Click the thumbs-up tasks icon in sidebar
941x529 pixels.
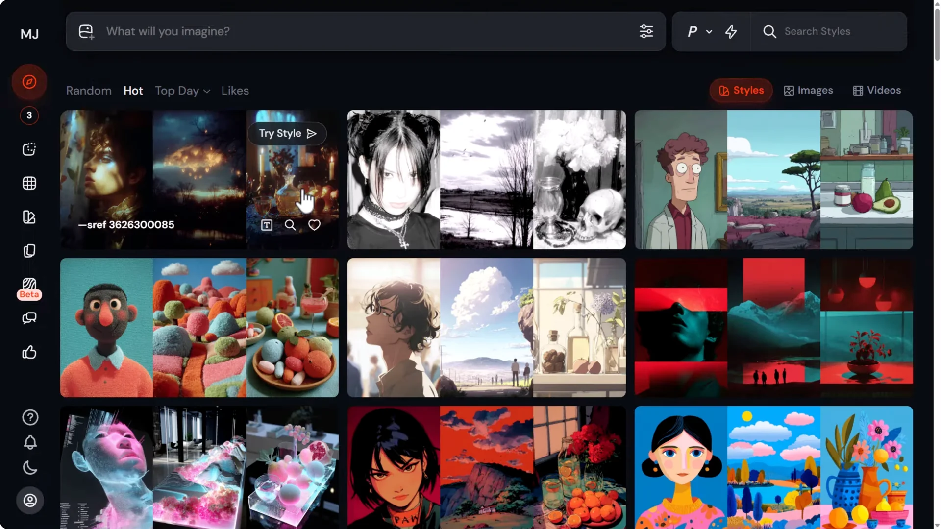pos(29,352)
